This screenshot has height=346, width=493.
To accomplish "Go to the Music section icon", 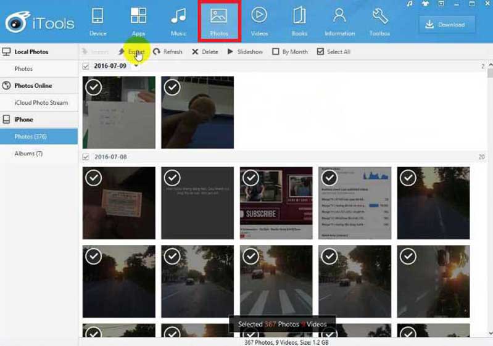I will [x=178, y=16].
